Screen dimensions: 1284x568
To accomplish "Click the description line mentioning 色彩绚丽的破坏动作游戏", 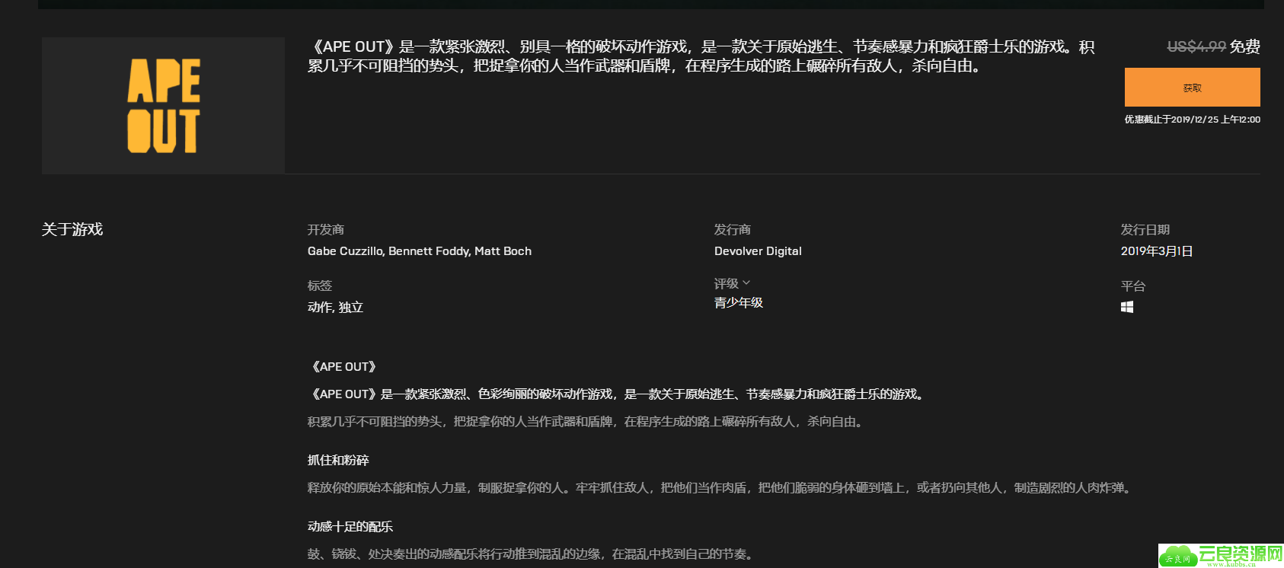I will point(618,394).
